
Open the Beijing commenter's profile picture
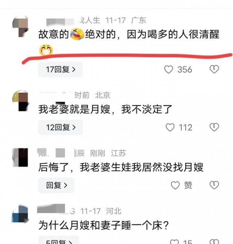tap(21, 101)
